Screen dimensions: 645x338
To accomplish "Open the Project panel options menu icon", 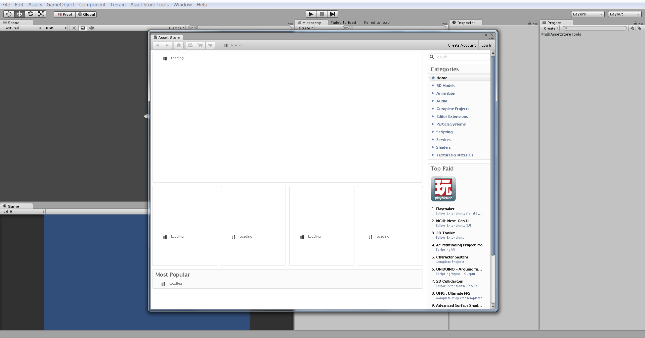I will pyautogui.click(x=641, y=23).
